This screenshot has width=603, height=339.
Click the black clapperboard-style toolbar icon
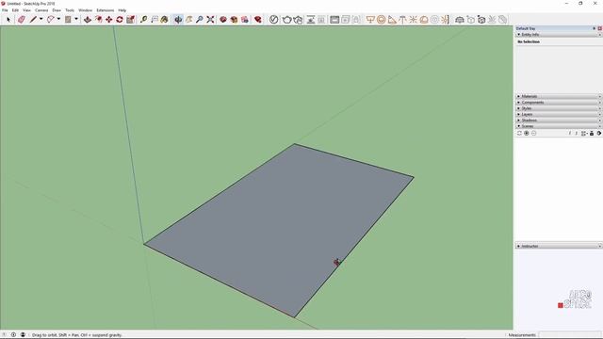coord(334,19)
